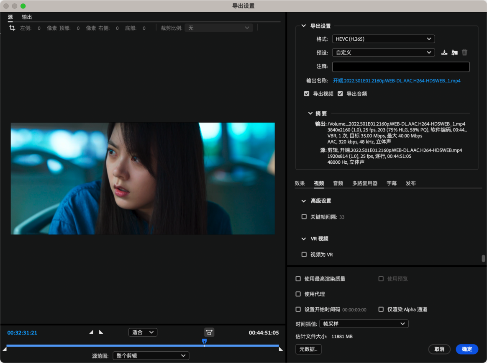Enable the 视频为 VR checkbox

[304, 255]
